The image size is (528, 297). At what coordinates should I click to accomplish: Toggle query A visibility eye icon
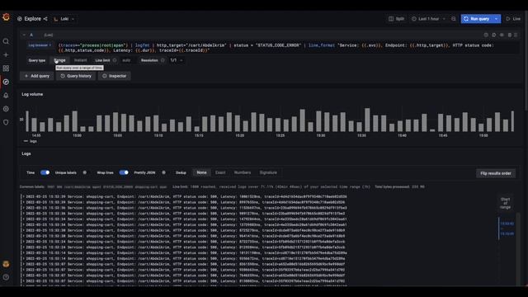point(502,35)
